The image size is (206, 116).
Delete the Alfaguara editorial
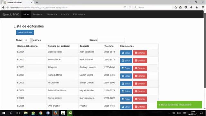click(x=140, y=68)
